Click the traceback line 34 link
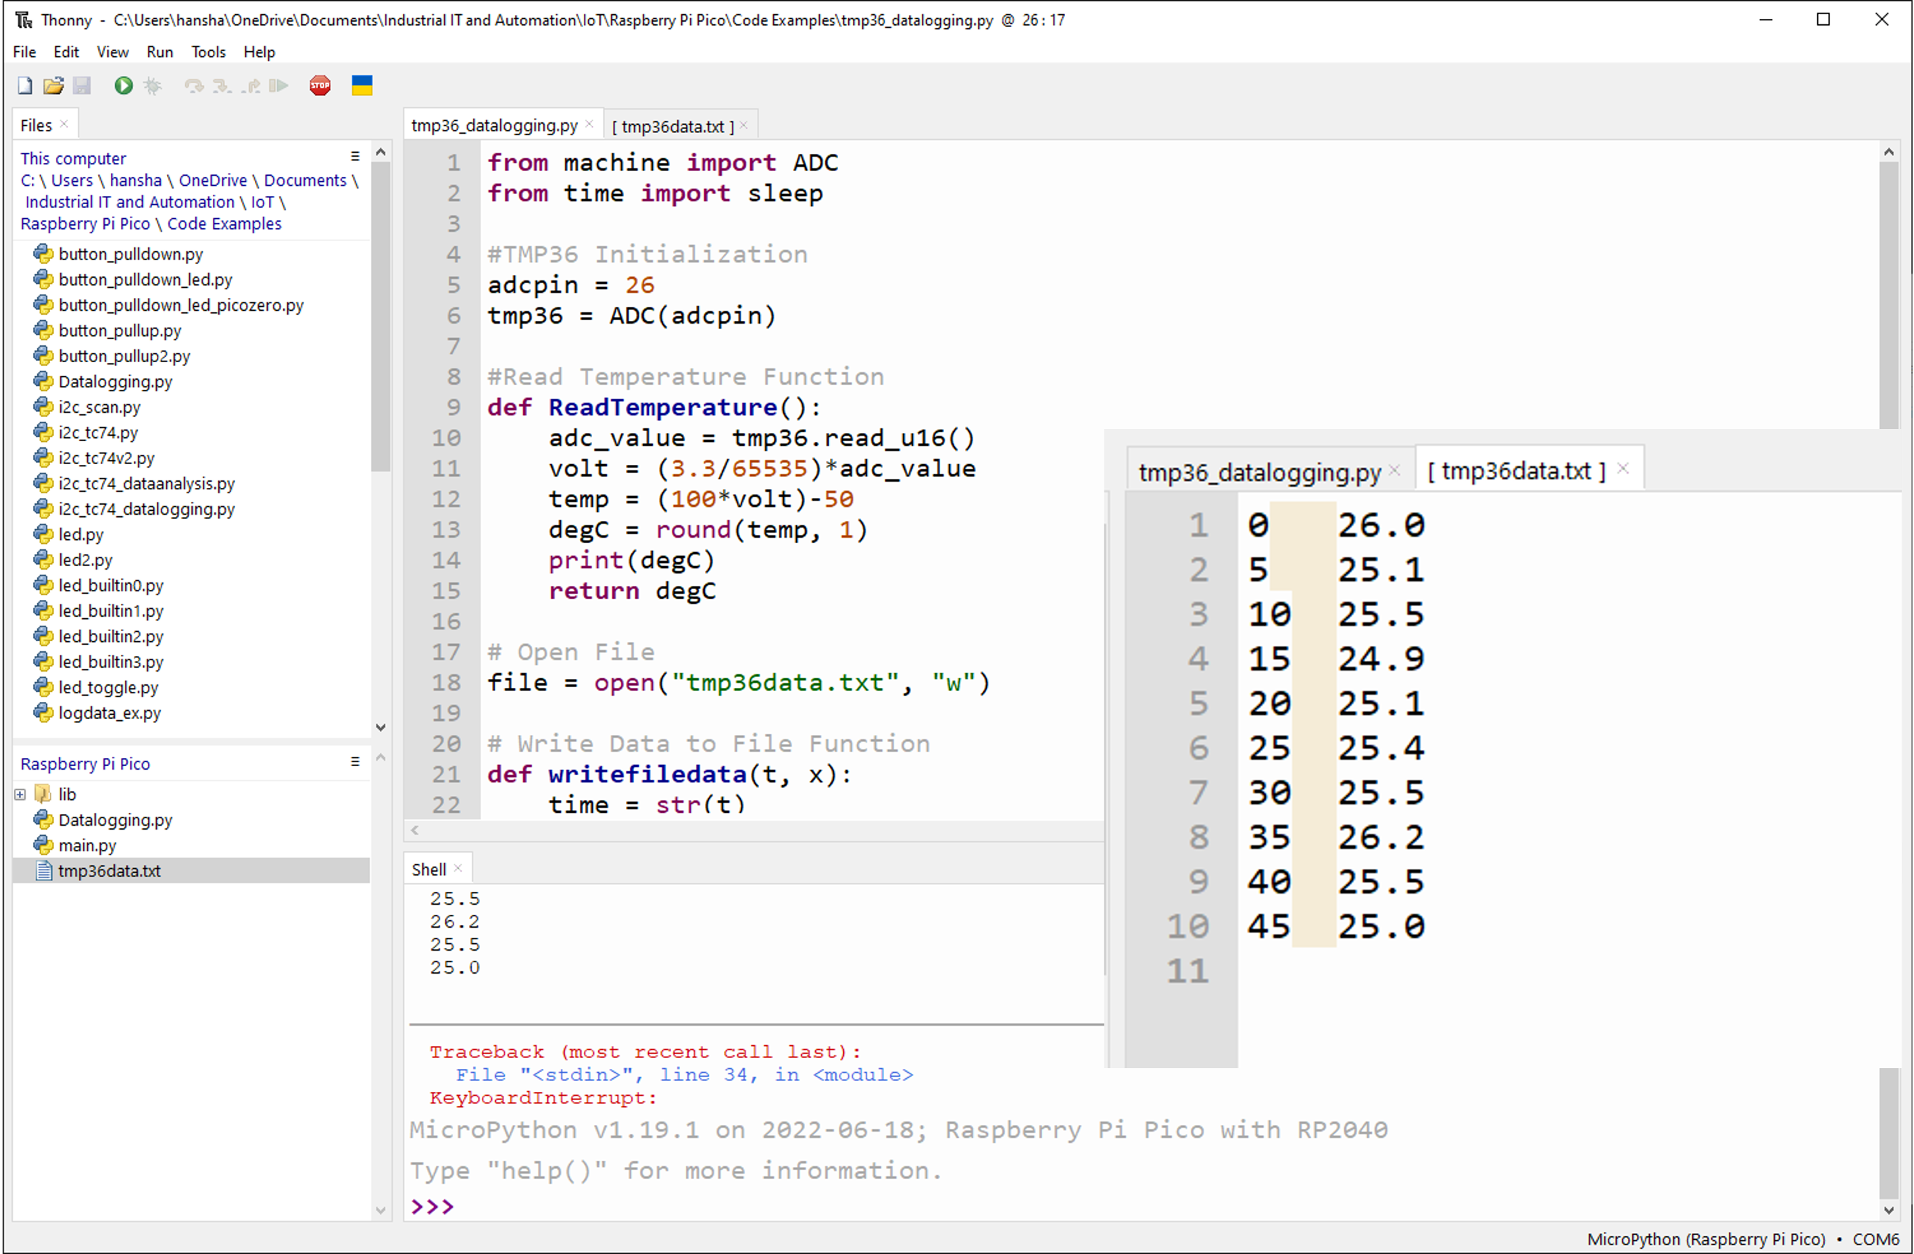Screen dimensions: 1914x1254 tap(683, 1075)
